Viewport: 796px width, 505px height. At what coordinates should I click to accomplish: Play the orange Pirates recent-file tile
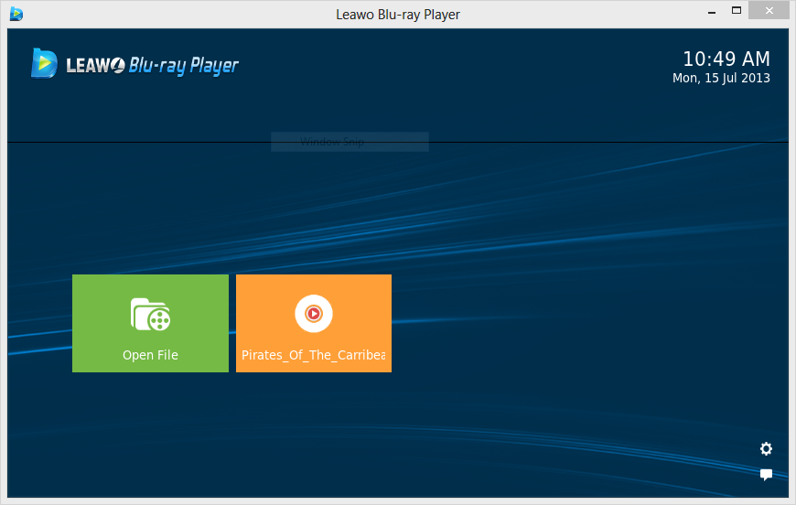tap(314, 323)
